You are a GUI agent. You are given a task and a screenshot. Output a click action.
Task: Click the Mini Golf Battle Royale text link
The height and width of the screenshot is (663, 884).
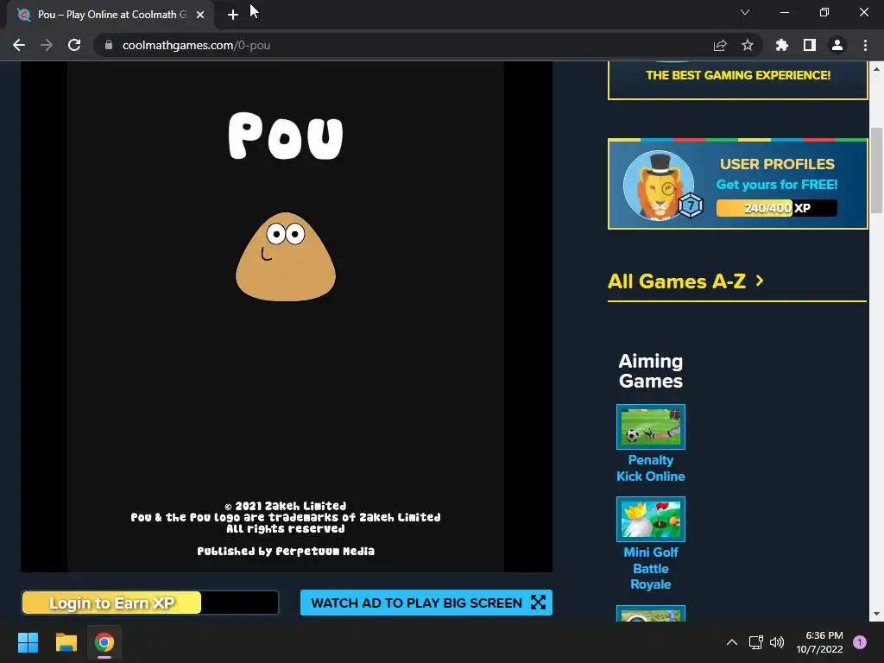pos(651,568)
